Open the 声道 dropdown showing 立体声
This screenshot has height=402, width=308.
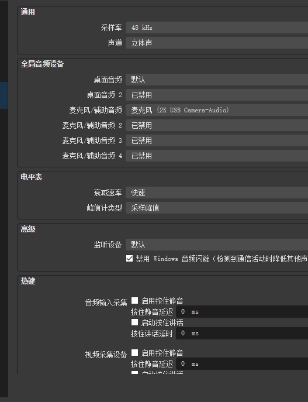tap(217, 43)
